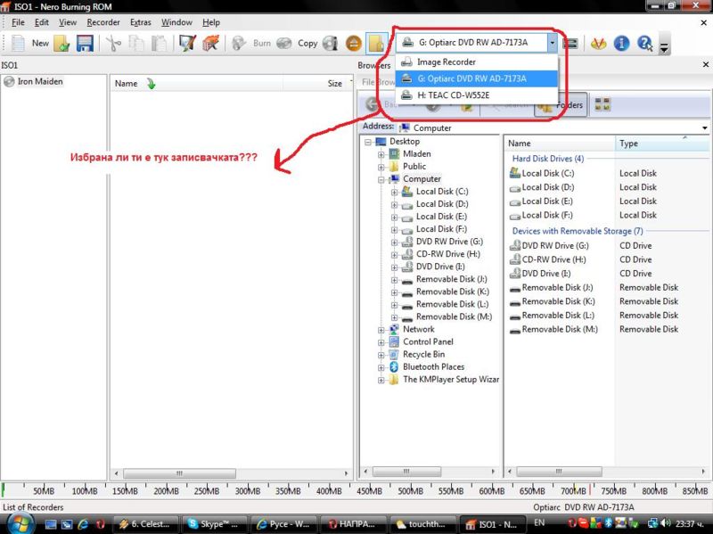Click the Copy disc toolbar button

(x=298, y=43)
